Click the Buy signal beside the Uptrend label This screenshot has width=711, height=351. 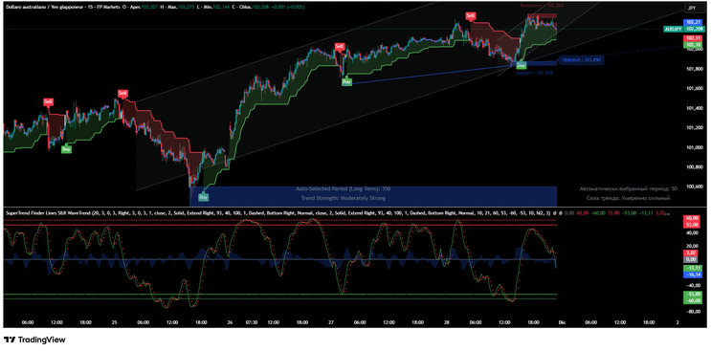pyautogui.click(x=521, y=65)
